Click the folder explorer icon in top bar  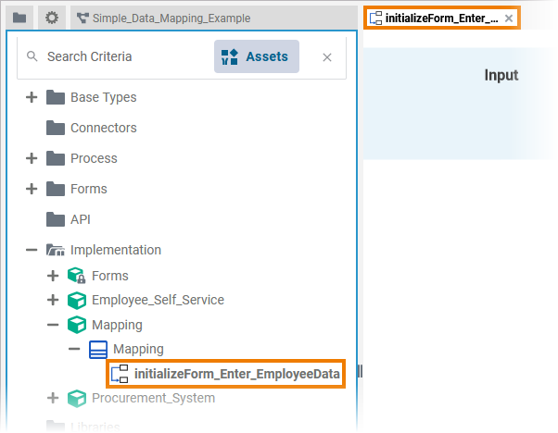point(19,18)
